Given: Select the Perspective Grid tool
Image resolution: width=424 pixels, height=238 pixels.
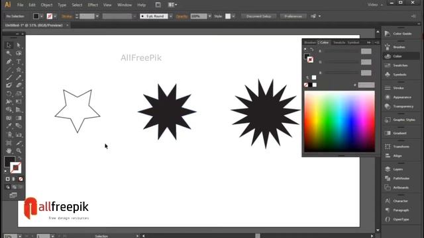Looking at the screenshot, I should click(x=19, y=110).
